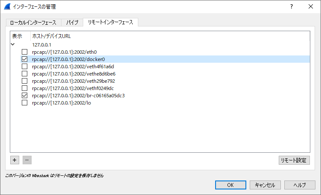Select the rpcap br-c06165a05dc3 URL row
Image resolution: width=321 pixels, height=195 pixels.
pos(165,96)
